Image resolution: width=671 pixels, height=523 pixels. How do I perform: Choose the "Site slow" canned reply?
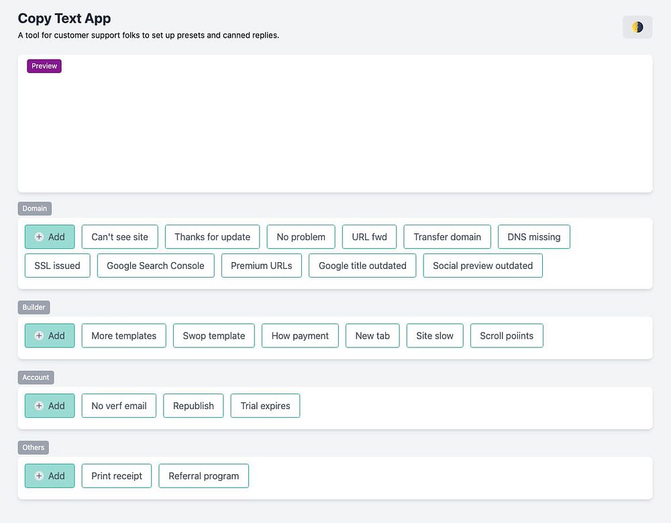[x=435, y=336]
